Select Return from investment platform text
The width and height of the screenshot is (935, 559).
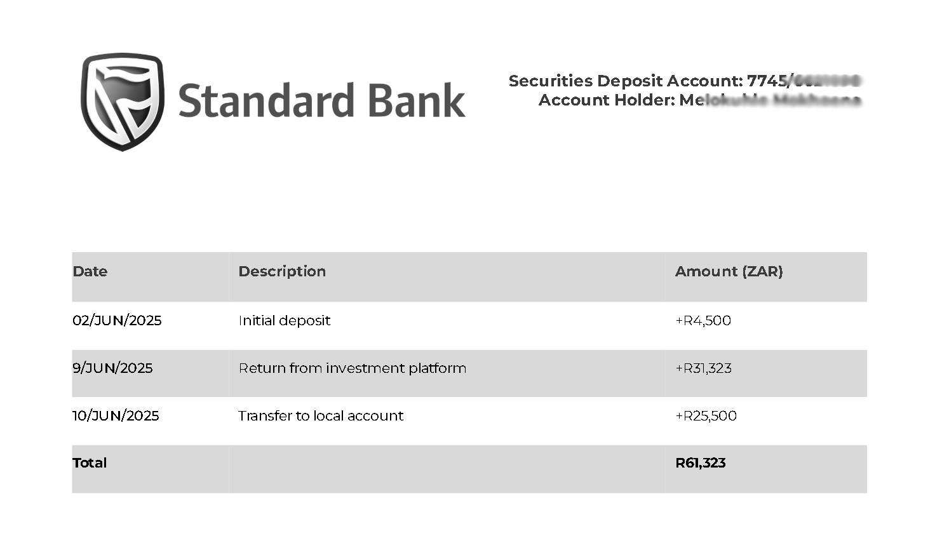click(353, 368)
